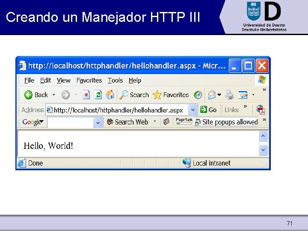Click the Local intranet zone icon
The width and height of the screenshot is (308, 231).
[187, 163]
